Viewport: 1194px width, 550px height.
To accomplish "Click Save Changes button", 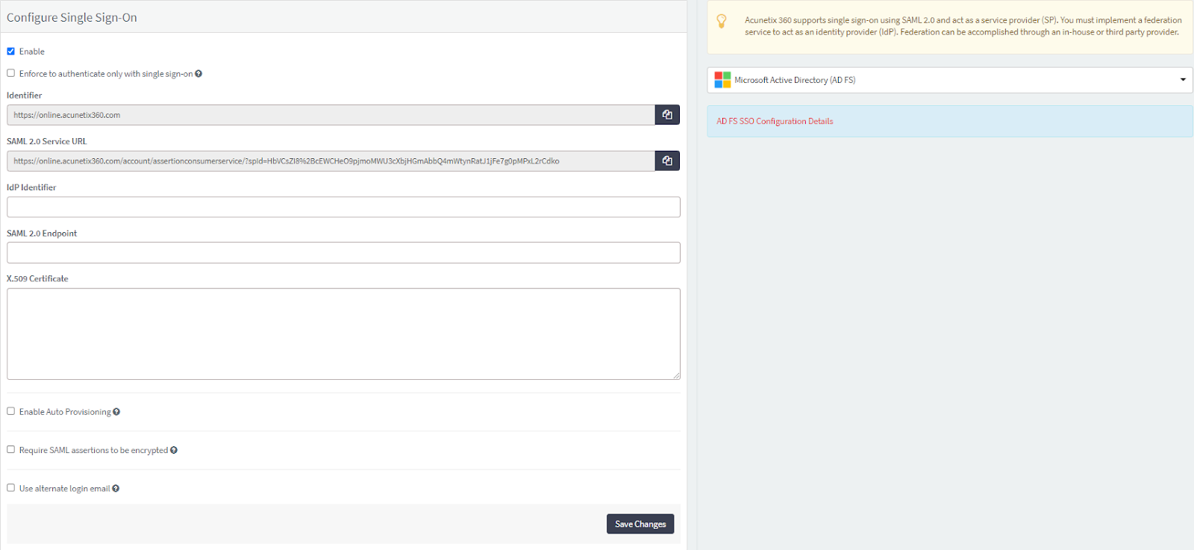I will (640, 524).
